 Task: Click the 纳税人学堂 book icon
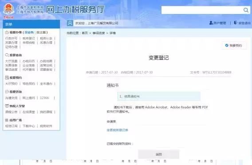coord(7,106)
